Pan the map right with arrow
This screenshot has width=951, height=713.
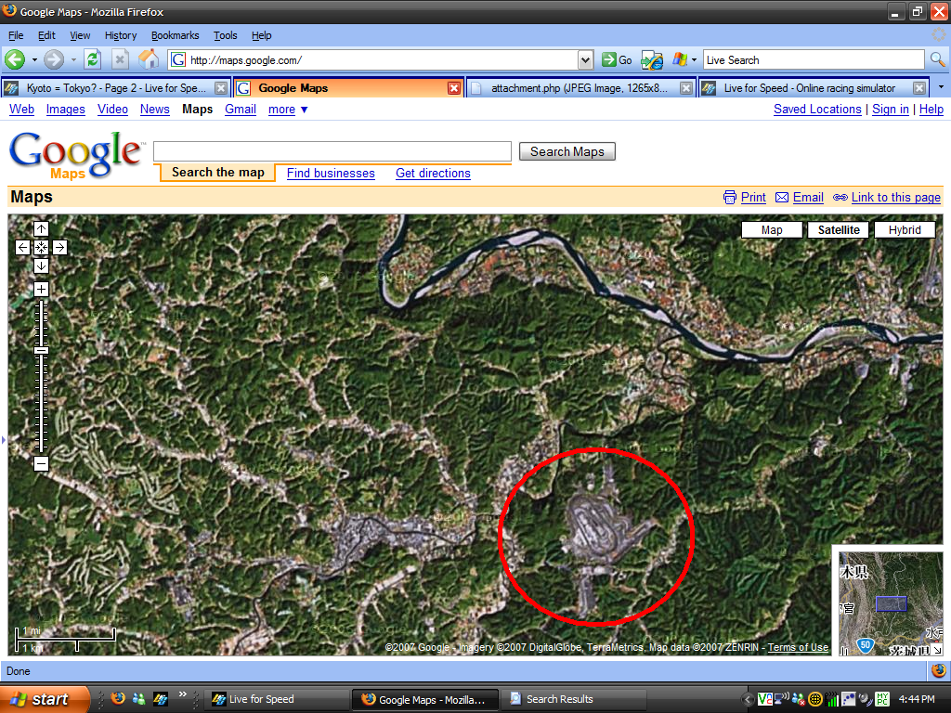[59, 247]
